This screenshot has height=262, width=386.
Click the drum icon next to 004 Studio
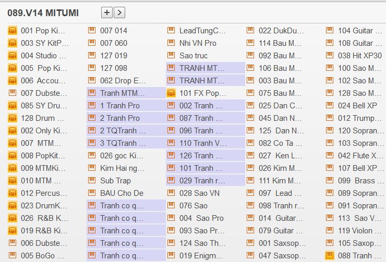click(13, 56)
